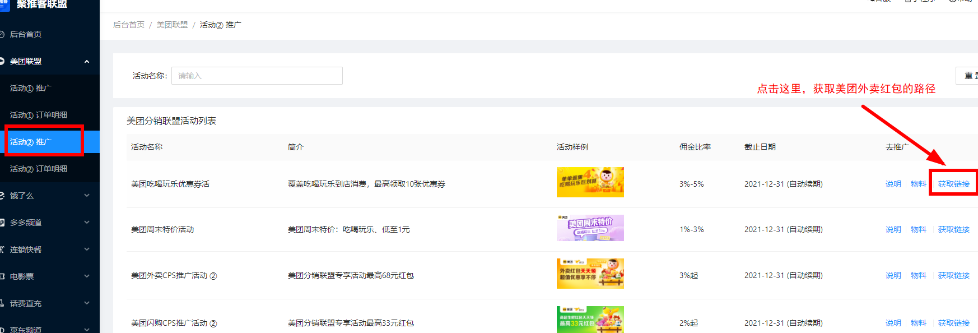Click the 重置 button
This screenshot has height=333, width=978.
pyautogui.click(x=967, y=76)
